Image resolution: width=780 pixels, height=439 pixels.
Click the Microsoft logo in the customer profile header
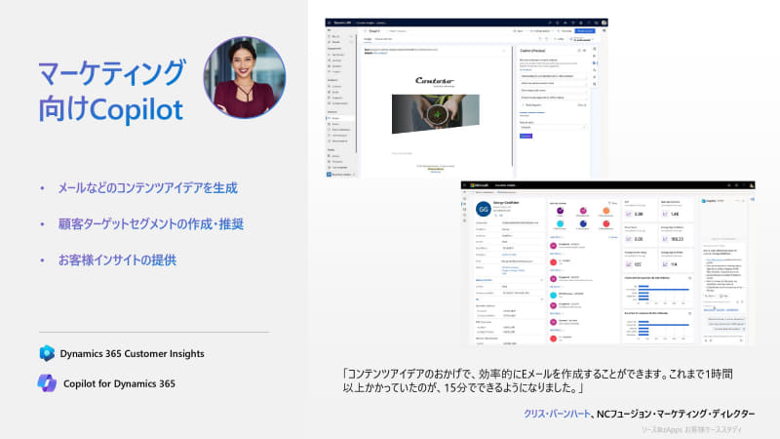[x=479, y=185]
